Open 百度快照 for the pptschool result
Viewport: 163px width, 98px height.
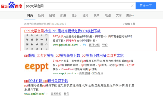tap(94, 45)
